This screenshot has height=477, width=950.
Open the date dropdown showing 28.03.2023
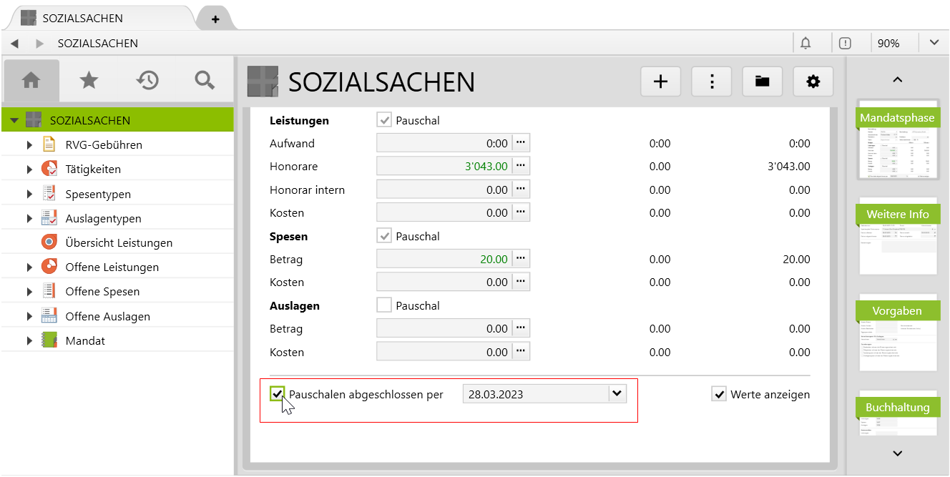(x=617, y=394)
